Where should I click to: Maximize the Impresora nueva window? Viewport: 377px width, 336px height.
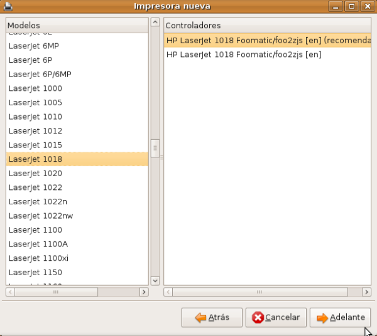[352, 6]
